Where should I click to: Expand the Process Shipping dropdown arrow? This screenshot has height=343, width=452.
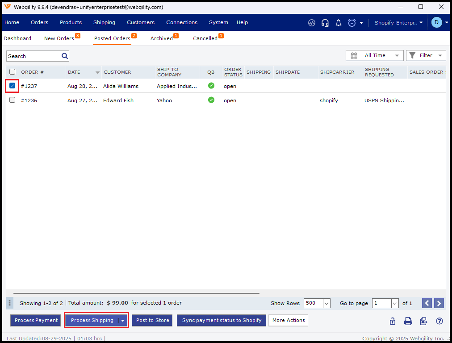coord(122,321)
